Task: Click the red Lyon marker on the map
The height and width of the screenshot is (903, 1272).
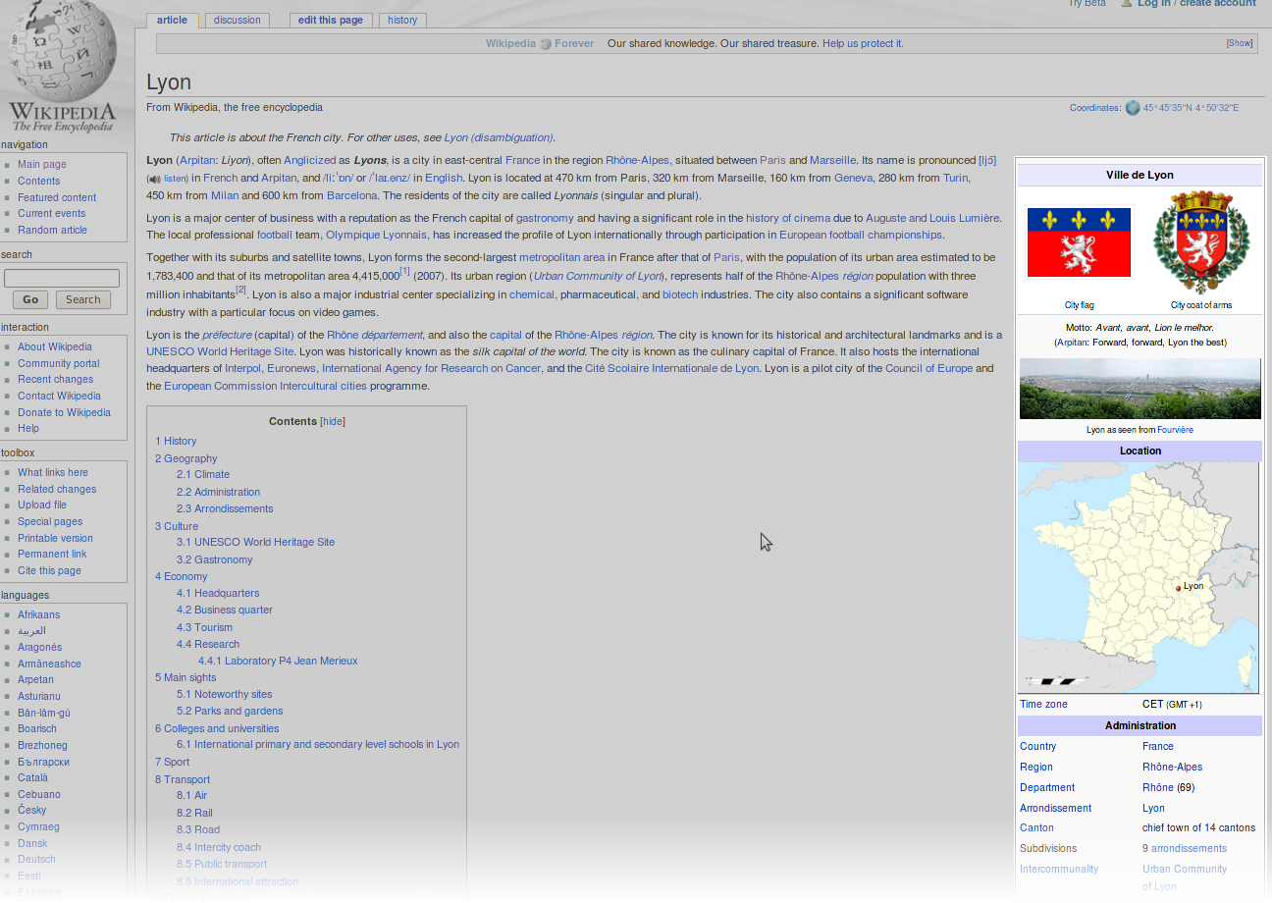Action: (x=1178, y=588)
